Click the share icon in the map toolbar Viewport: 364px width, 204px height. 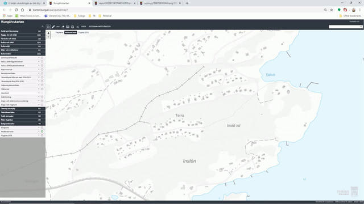click(x=77, y=27)
